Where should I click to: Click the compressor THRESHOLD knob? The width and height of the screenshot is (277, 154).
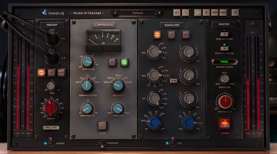click(88, 62)
